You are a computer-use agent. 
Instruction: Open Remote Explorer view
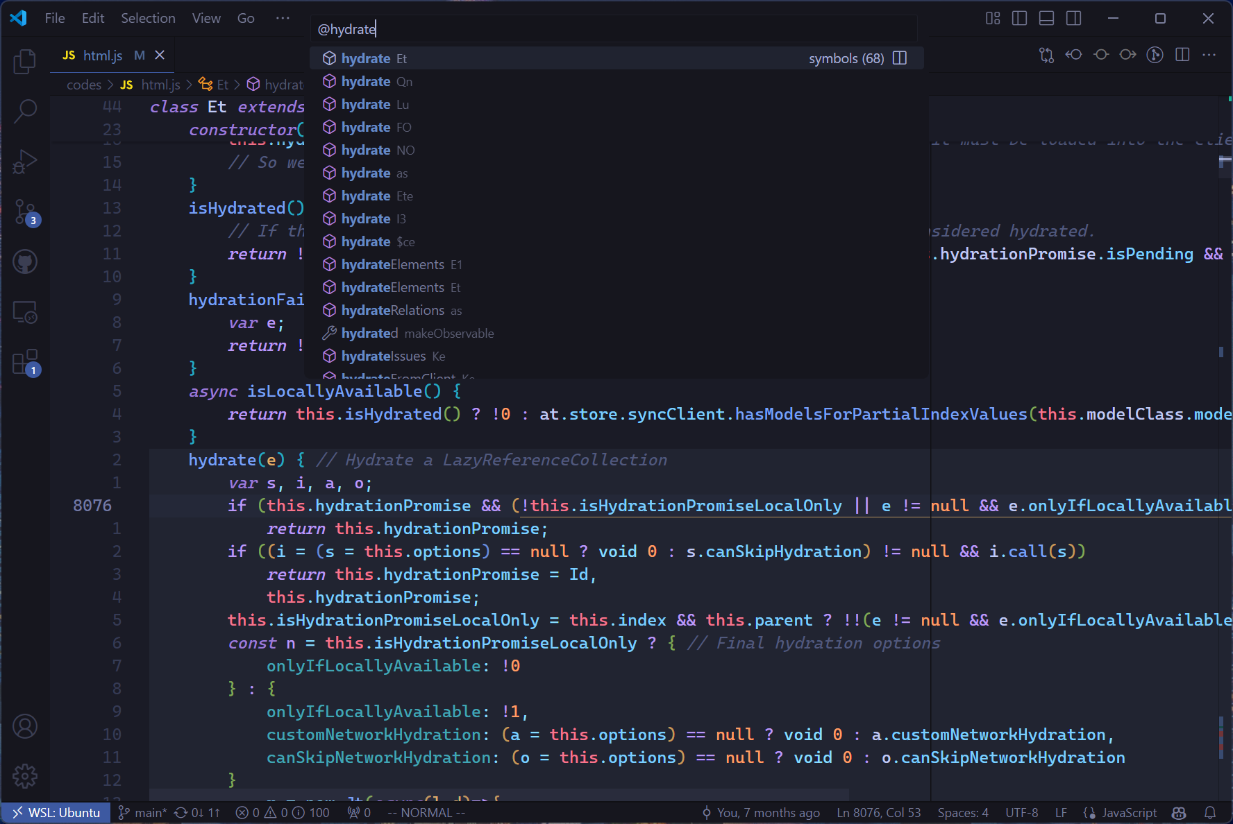[25, 312]
